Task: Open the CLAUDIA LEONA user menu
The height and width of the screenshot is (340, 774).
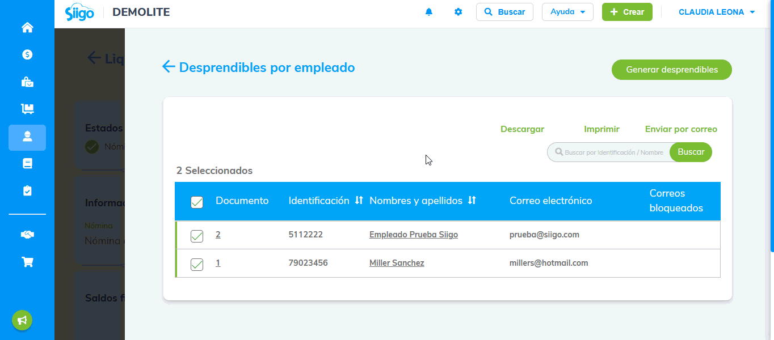Action: pyautogui.click(x=717, y=12)
